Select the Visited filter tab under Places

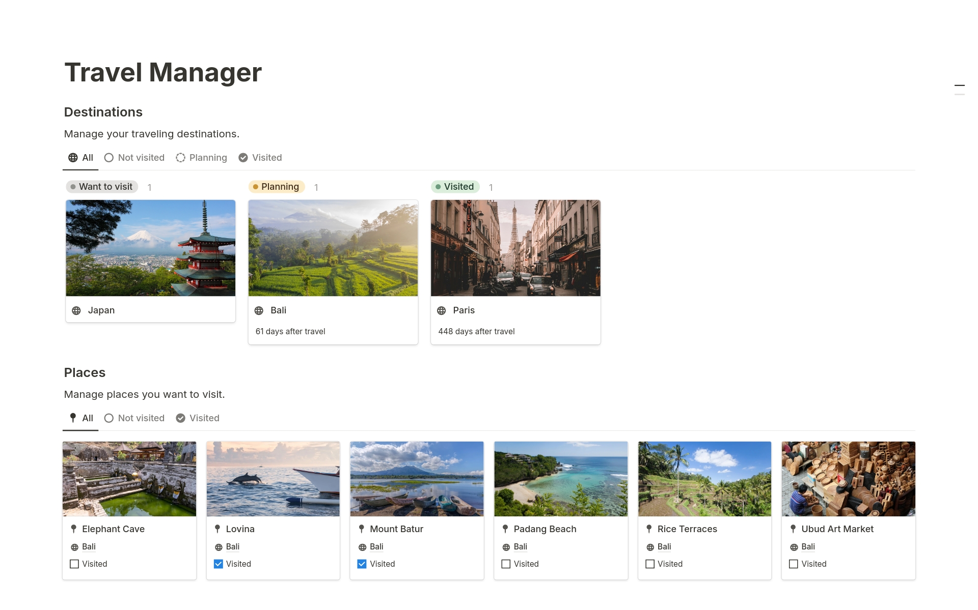197,418
